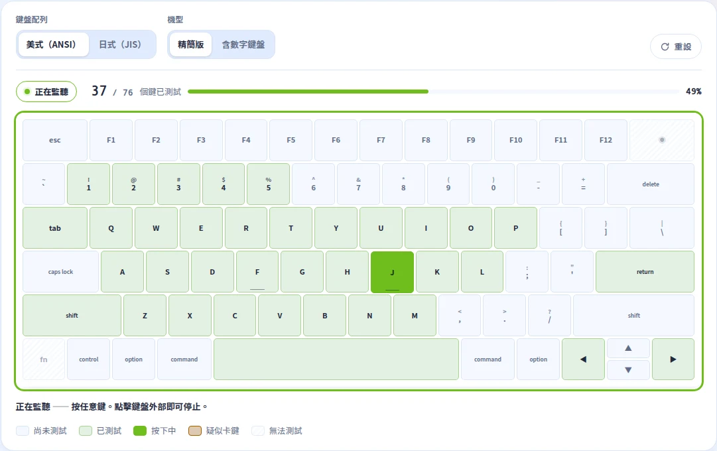The width and height of the screenshot is (717, 451).
Task: Click the 疑似卡鍵 legend color swatch
Action: tap(195, 430)
